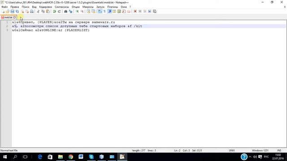
Task: Open Word from the taskbar
Action: click(81, 157)
